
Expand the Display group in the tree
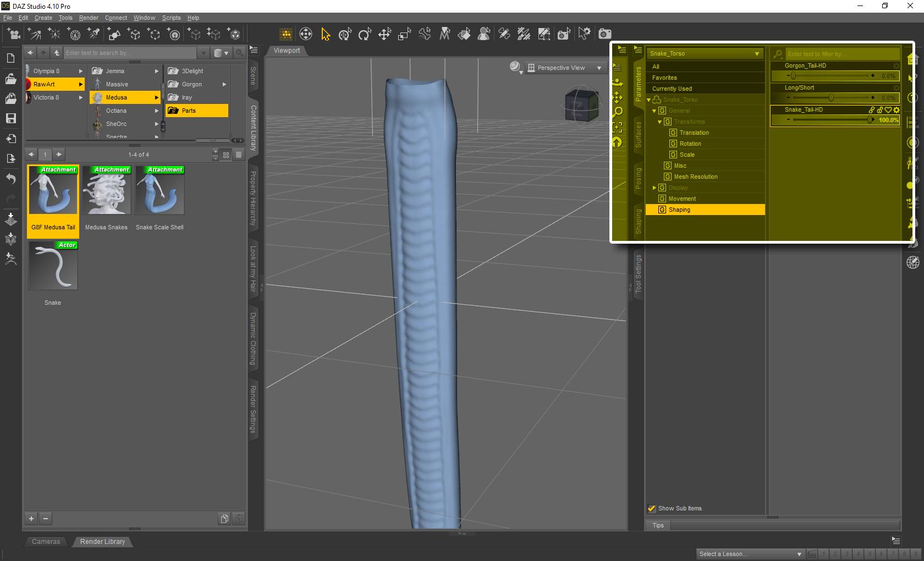coord(654,188)
